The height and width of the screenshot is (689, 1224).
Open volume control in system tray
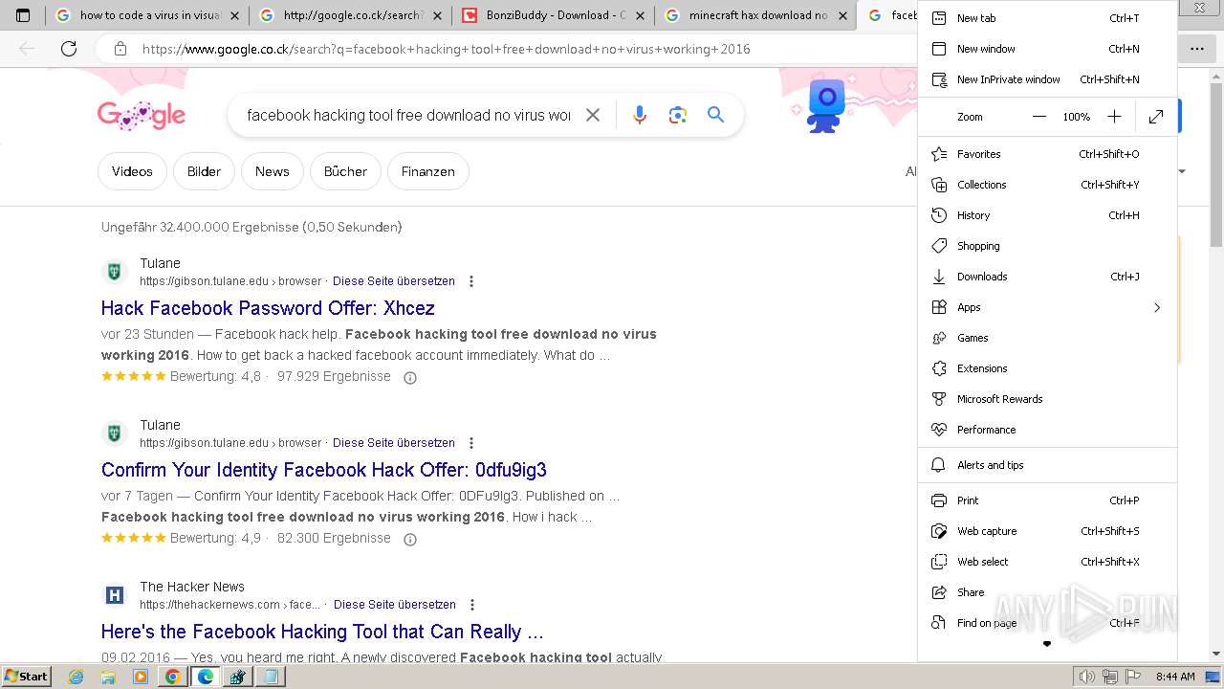[1086, 677]
